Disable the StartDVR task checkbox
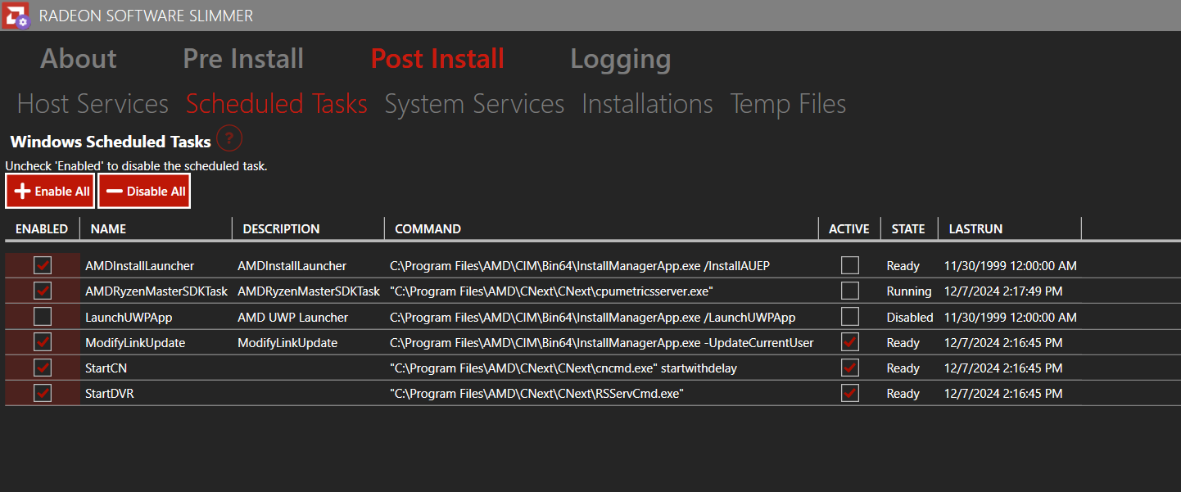This screenshot has height=492, width=1181. click(43, 393)
